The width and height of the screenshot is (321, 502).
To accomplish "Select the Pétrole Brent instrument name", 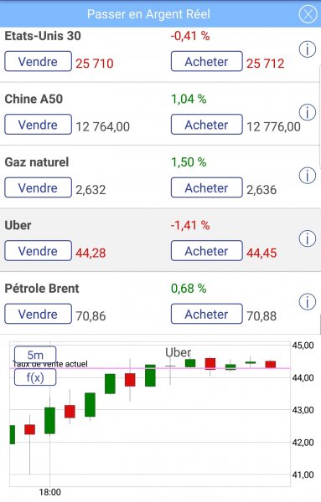I will coord(42,289).
